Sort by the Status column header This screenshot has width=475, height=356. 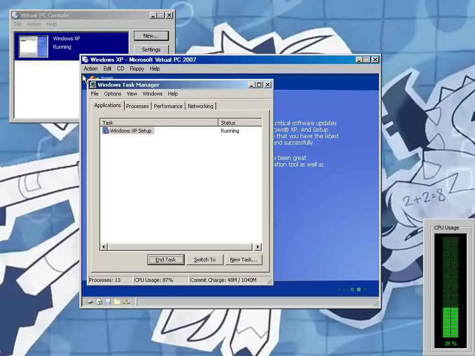coord(240,122)
